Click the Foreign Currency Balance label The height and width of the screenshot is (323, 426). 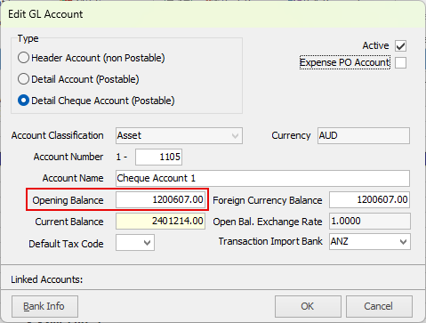(268, 200)
